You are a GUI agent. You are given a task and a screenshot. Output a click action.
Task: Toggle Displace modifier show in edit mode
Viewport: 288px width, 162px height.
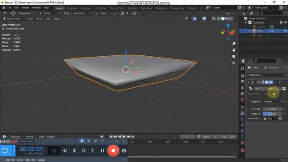pyautogui.click(x=262, y=82)
